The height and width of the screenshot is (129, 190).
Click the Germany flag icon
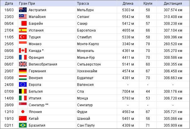tap(23, 71)
